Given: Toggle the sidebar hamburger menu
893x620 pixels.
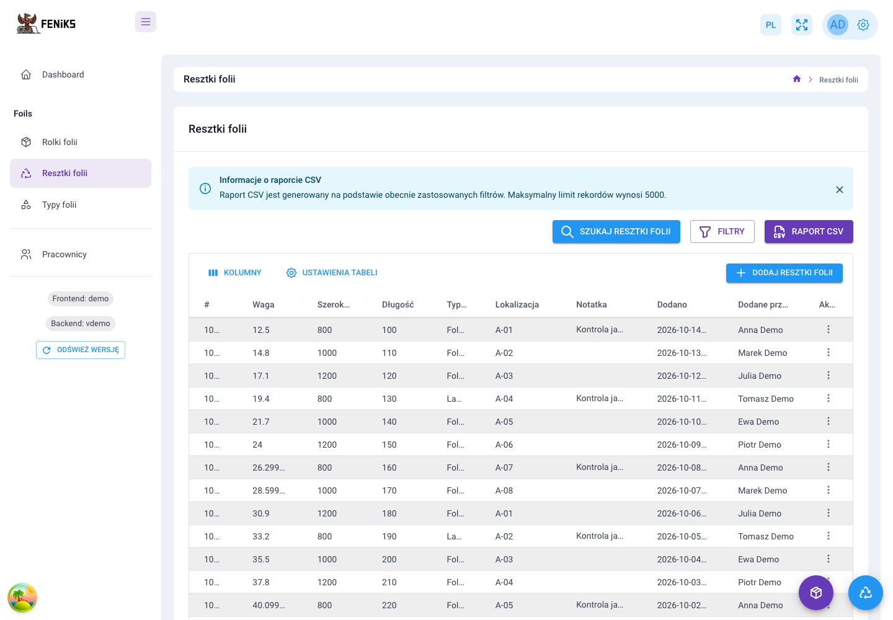Looking at the screenshot, I should [146, 22].
